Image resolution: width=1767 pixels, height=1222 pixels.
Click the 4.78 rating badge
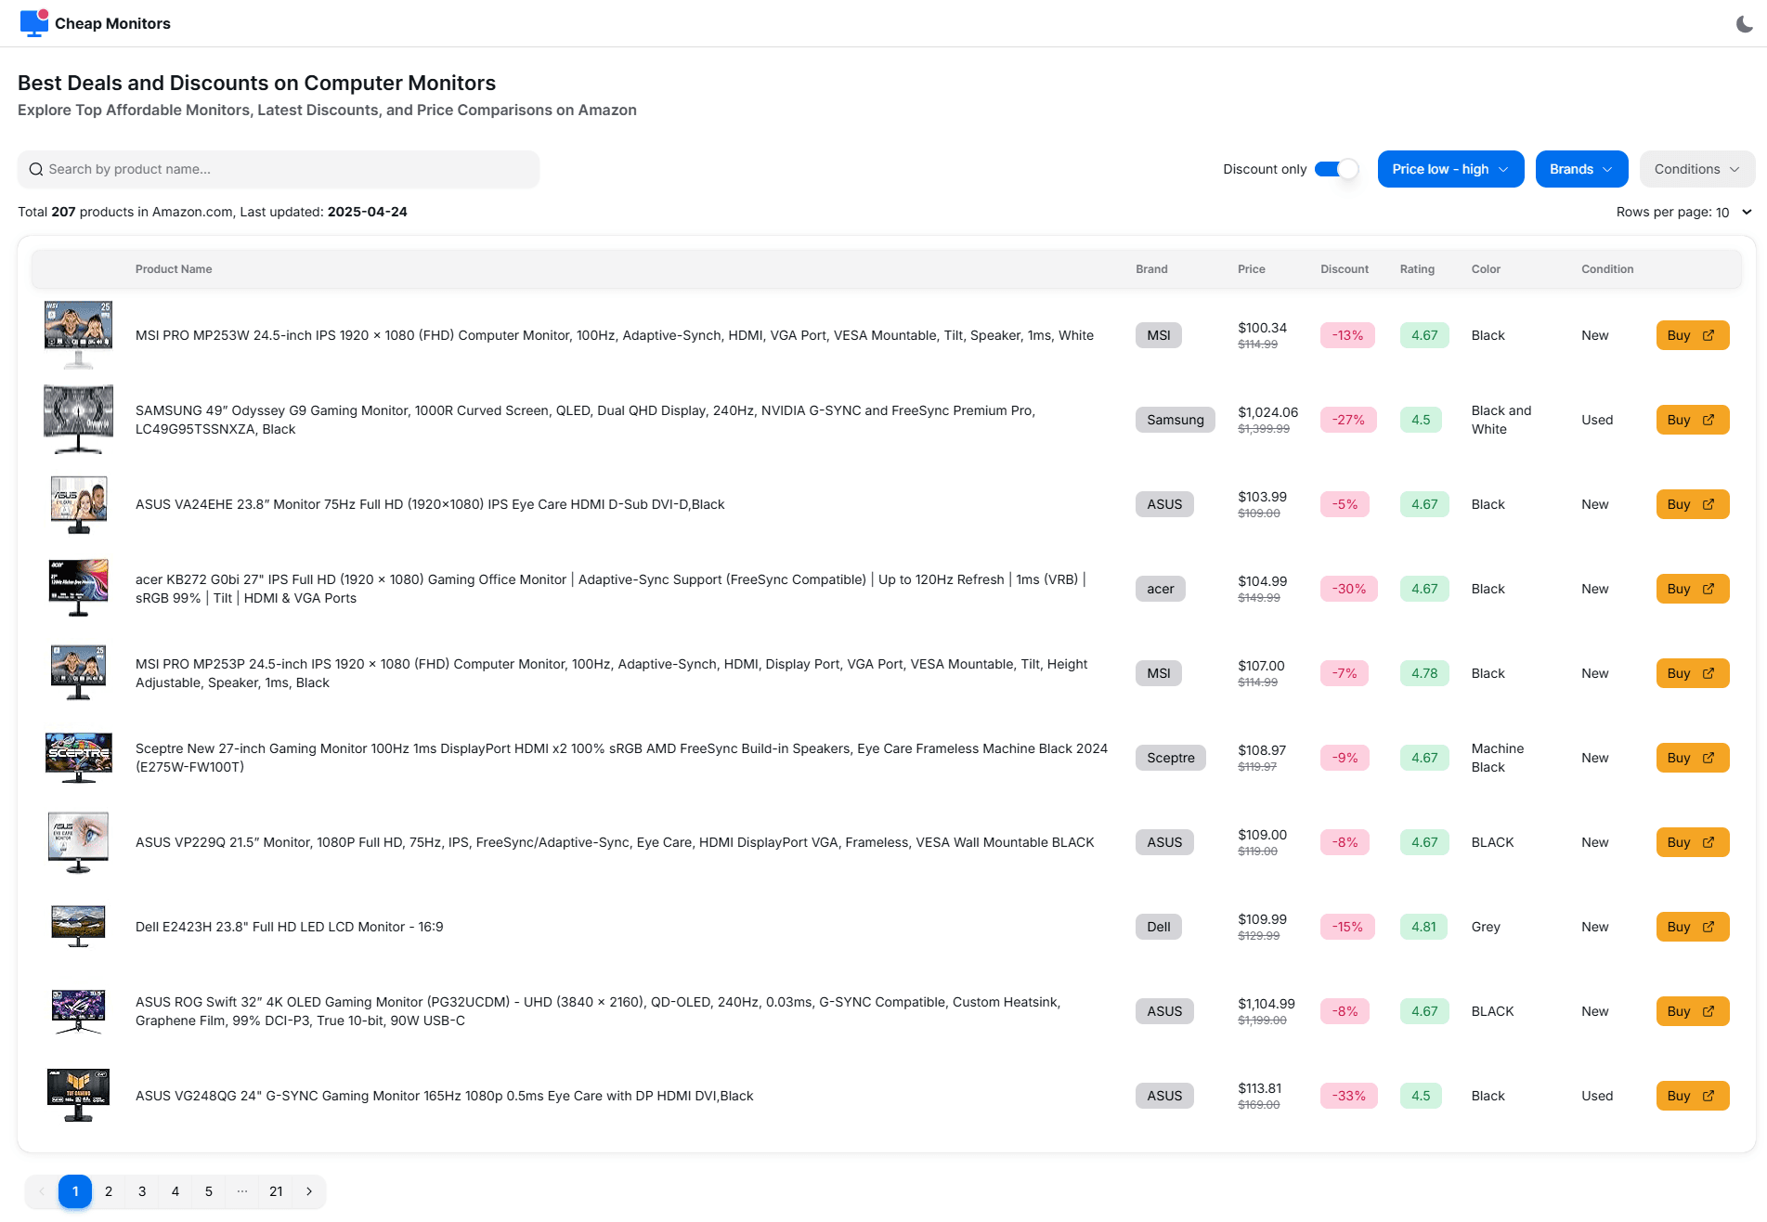(1424, 673)
